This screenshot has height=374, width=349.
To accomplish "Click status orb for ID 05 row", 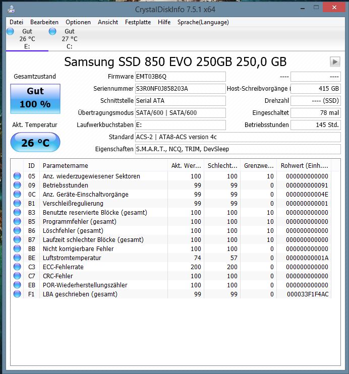I will (x=17, y=176).
